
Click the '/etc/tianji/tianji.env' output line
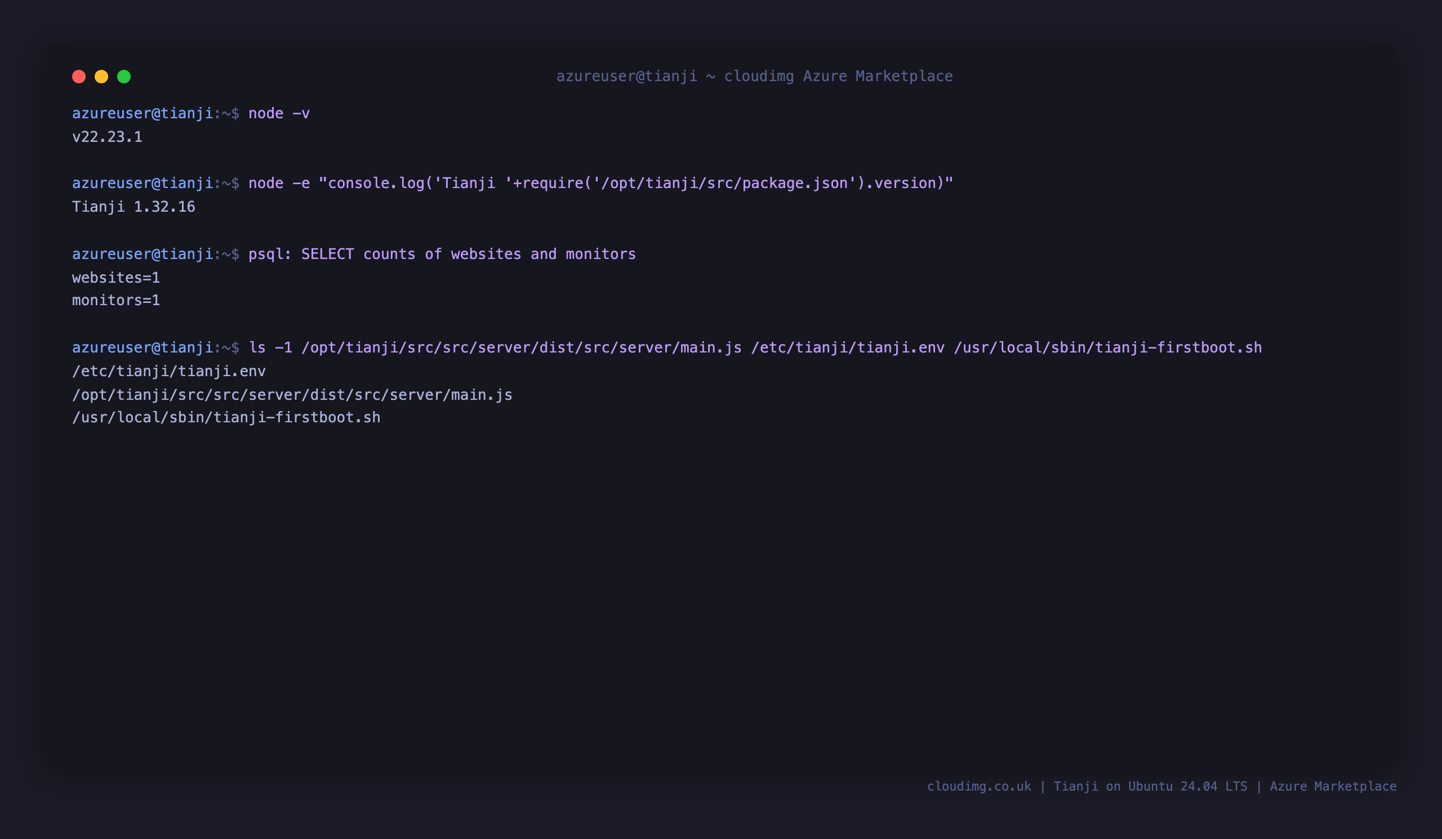tap(169, 371)
